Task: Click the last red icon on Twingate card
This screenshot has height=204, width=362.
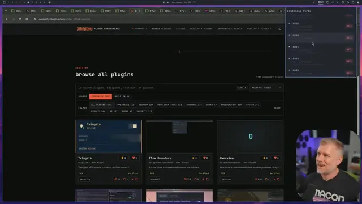Action: click(x=137, y=179)
